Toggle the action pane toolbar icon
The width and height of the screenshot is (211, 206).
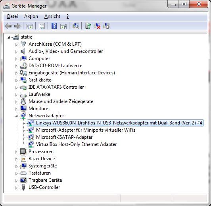[x=63, y=26]
